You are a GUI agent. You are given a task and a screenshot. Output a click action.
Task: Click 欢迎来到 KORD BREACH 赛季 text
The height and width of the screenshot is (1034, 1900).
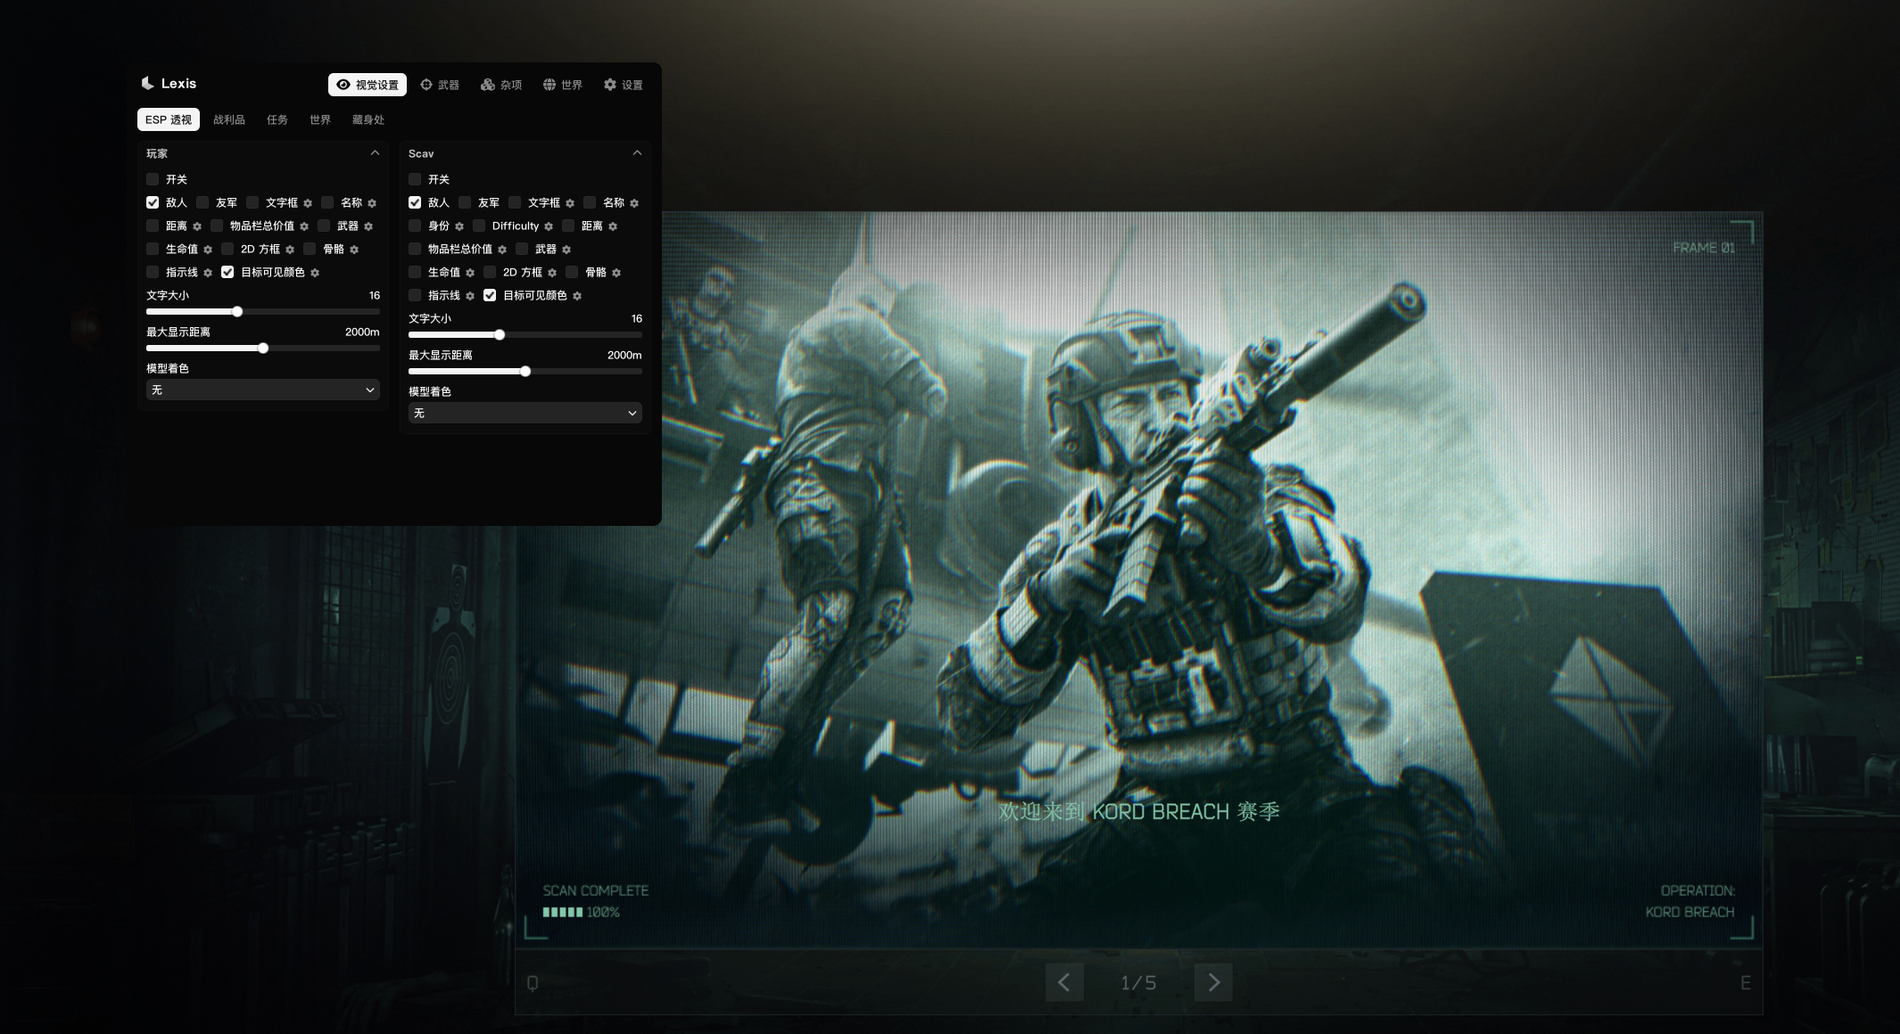coord(1139,811)
